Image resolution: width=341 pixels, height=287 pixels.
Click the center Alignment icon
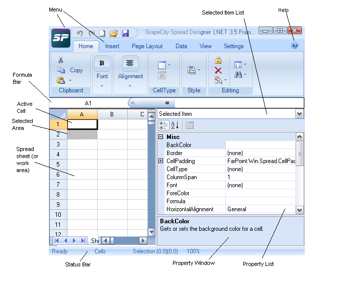pos(130,63)
